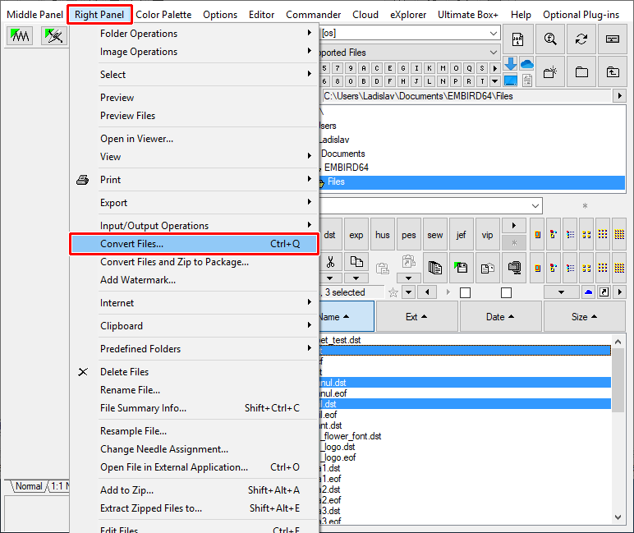Click the floppy disk save icon with green corner
Screen dimensions: 634x533
(x=461, y=267)
